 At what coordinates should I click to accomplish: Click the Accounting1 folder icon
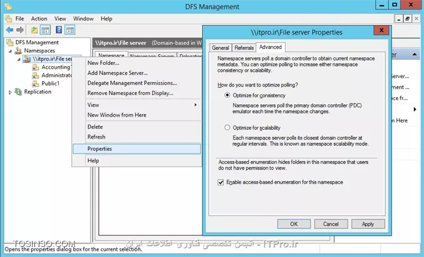tap(36, 67)
